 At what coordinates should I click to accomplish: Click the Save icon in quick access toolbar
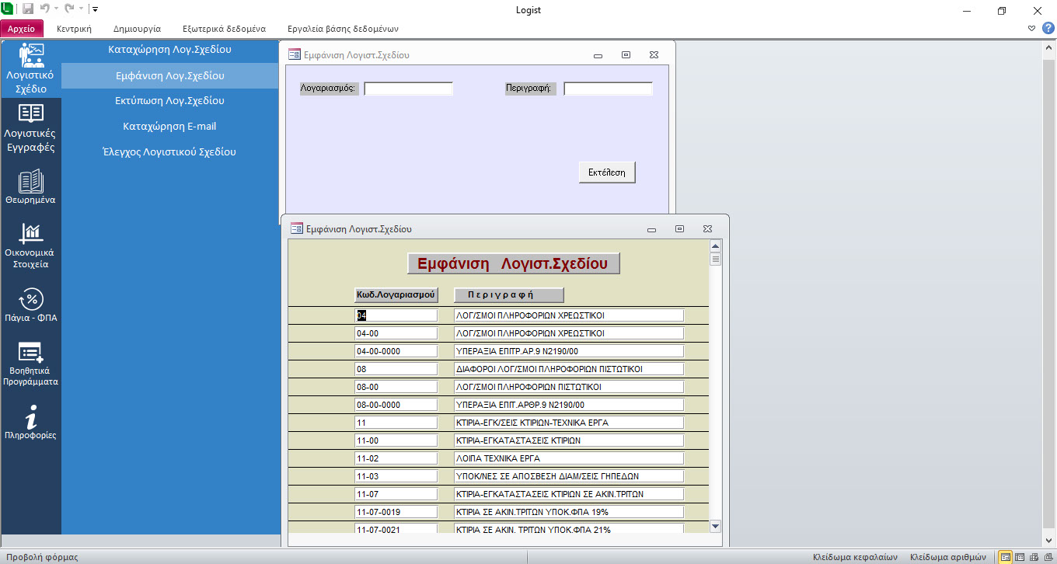click(x=28, y=9)
